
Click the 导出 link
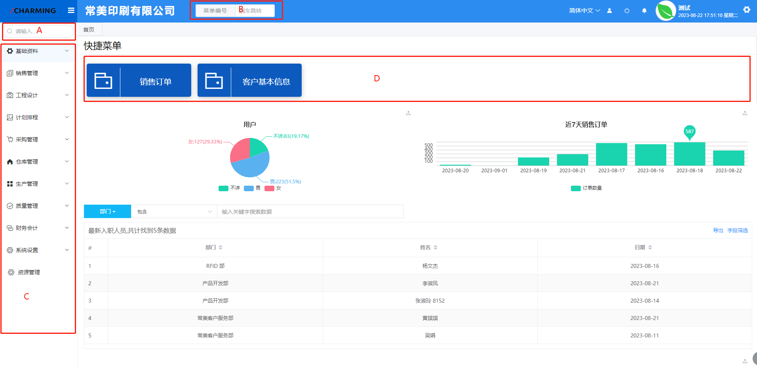click(x=718, y=230)
